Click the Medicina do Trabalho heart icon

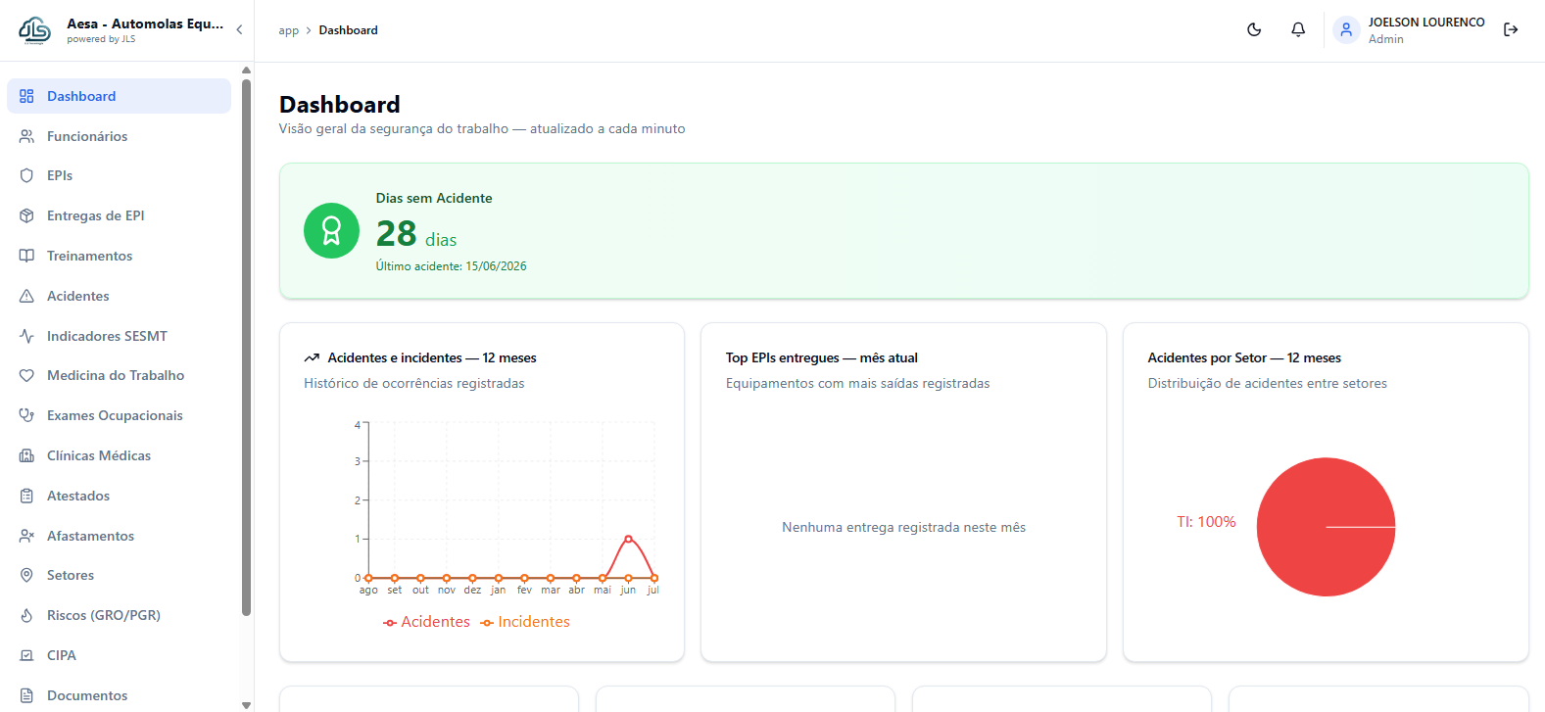tap(26, 375)
